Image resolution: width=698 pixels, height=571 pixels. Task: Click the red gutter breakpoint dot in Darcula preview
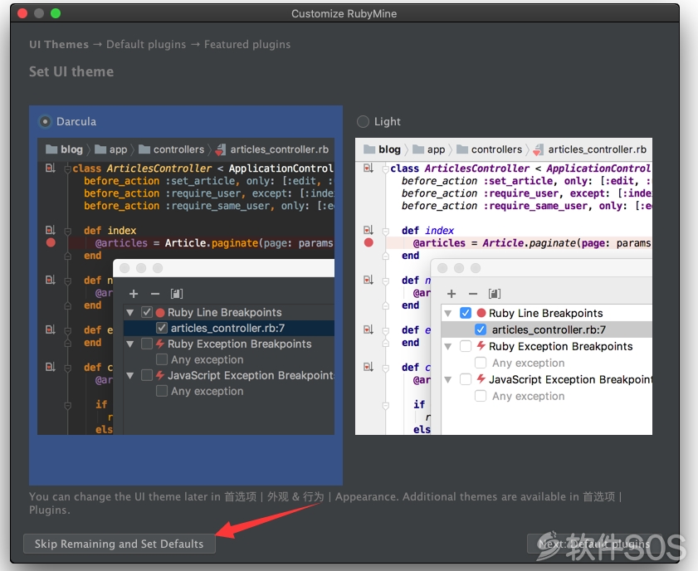point(51,242)
